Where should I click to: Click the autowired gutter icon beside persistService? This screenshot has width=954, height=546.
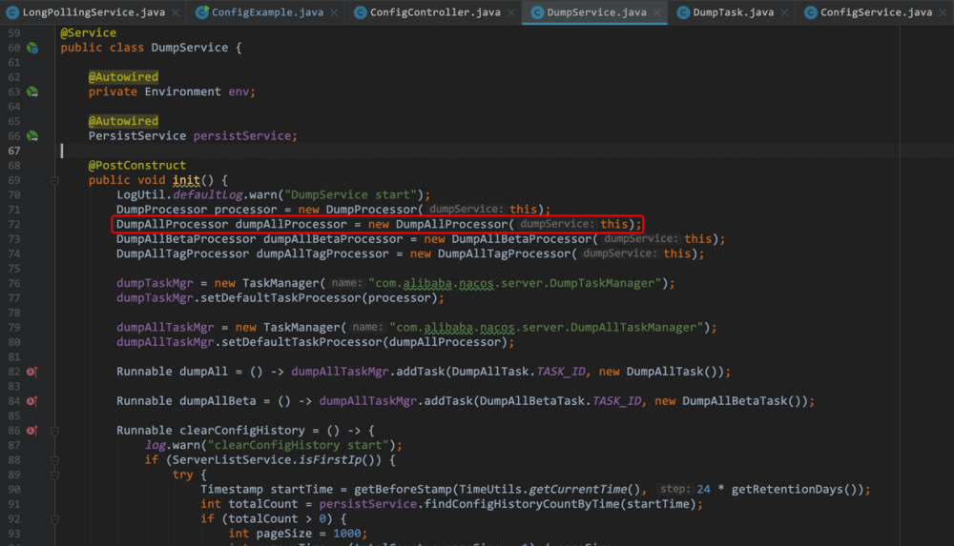point(32,136)
